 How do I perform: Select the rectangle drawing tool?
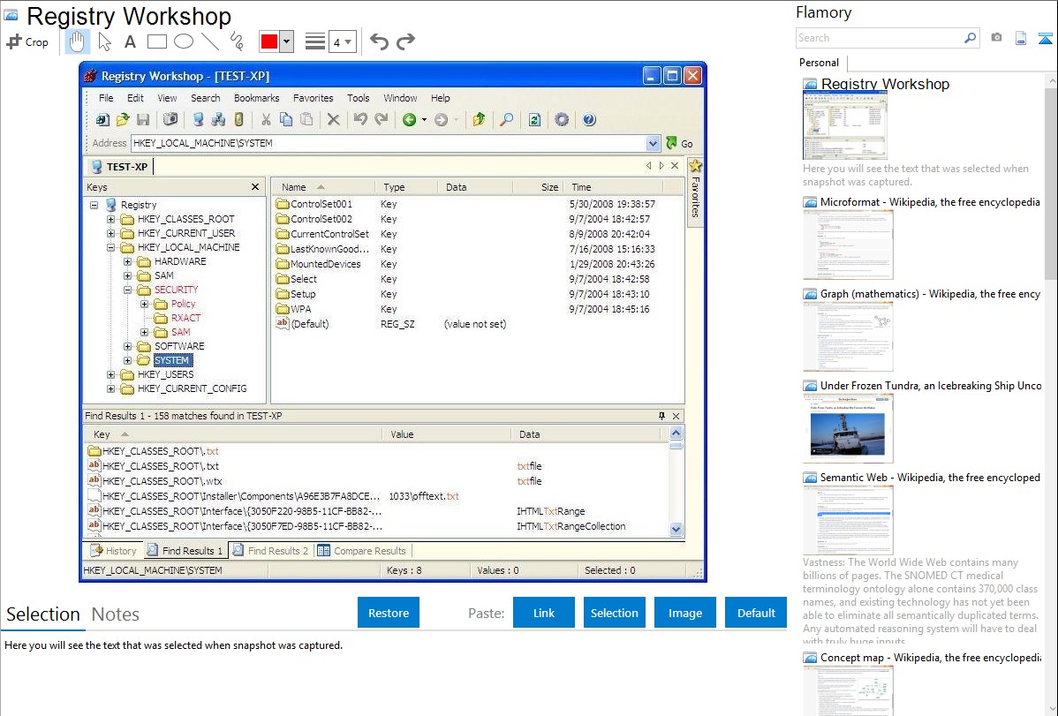(156, 41)
